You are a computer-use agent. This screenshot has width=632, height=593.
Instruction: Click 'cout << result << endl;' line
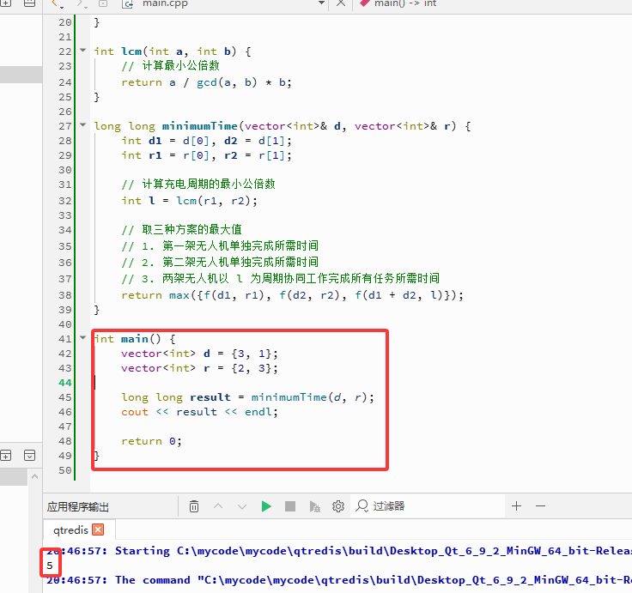pos(199,412)
